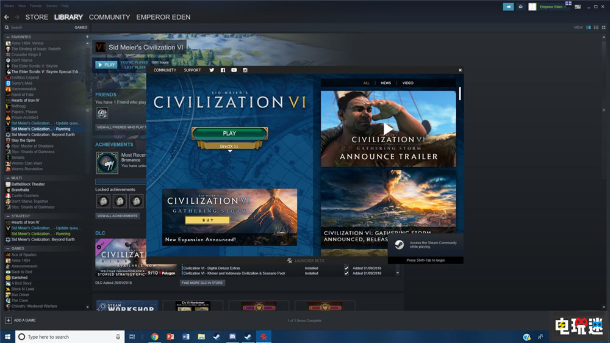
Task: Select the first locked achievement icon
Action: 103,201
